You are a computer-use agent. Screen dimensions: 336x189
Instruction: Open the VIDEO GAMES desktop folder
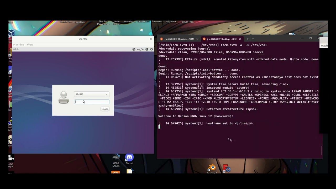coord(116,161)
